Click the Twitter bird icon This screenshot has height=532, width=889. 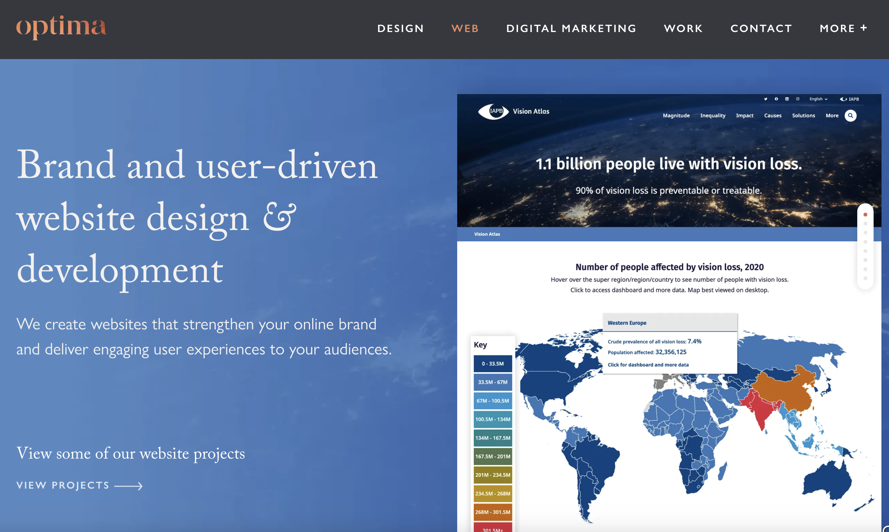click(x=765, y=99)
